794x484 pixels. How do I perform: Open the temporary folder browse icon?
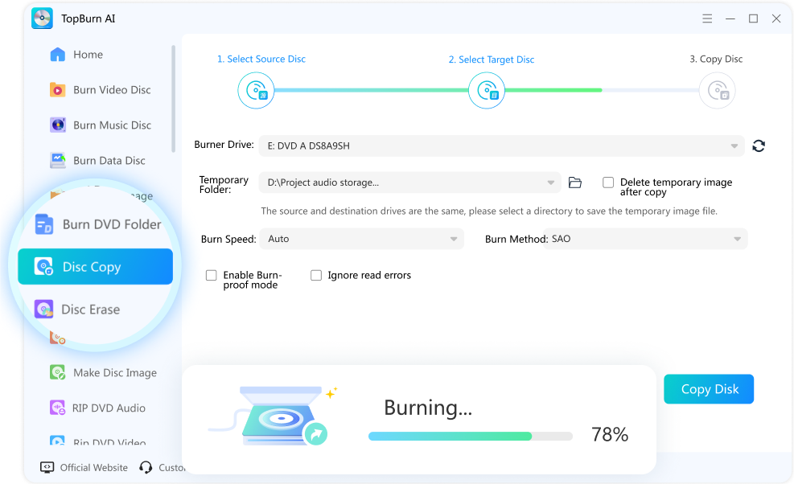click(x=574, y=183)
